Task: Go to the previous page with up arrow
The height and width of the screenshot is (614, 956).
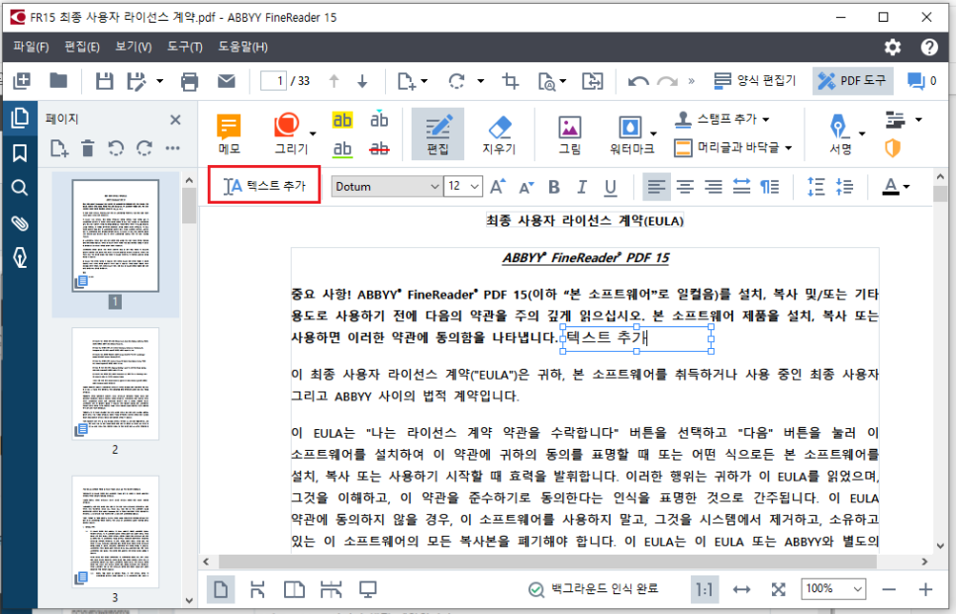Action: coord(334,81)
